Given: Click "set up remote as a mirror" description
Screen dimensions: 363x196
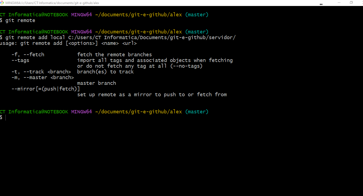Looking at the screenshot, I should [152, 95].
